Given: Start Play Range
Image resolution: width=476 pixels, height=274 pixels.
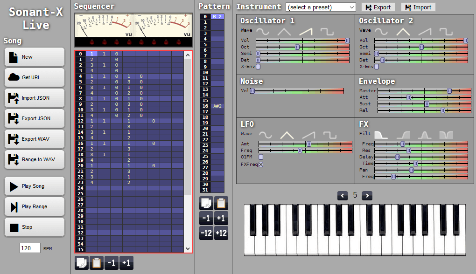Looking at the screenshot, I should click(35, 206).
